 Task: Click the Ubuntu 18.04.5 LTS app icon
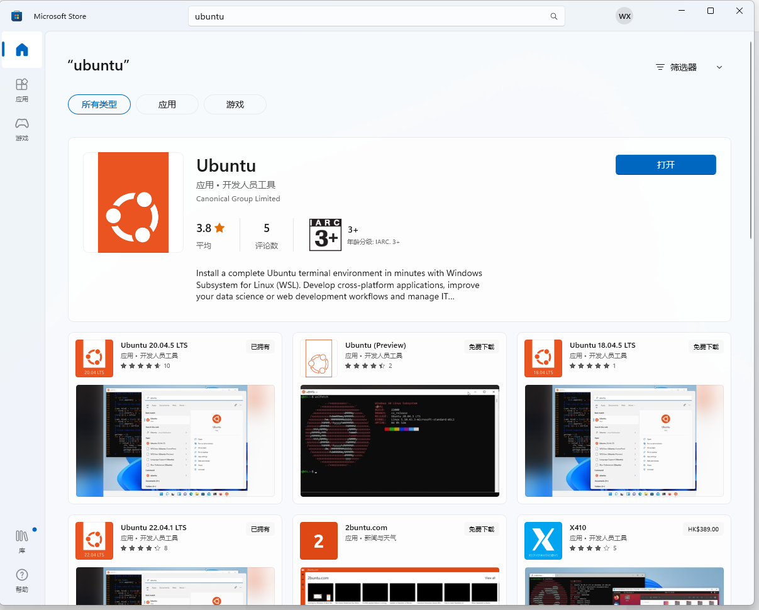coord(543,358)
